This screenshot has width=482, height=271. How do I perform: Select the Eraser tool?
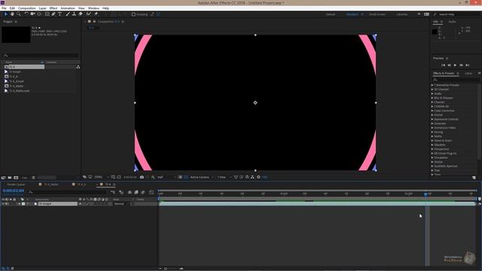coord(81,14)
